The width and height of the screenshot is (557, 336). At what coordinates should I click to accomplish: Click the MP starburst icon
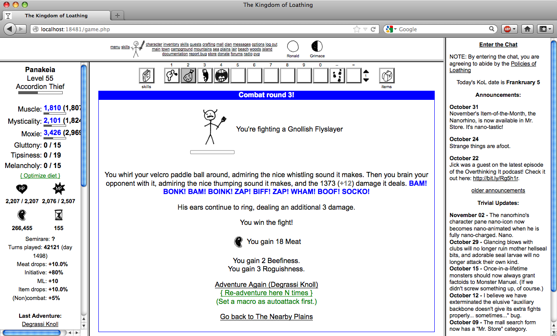pos(58,189)
